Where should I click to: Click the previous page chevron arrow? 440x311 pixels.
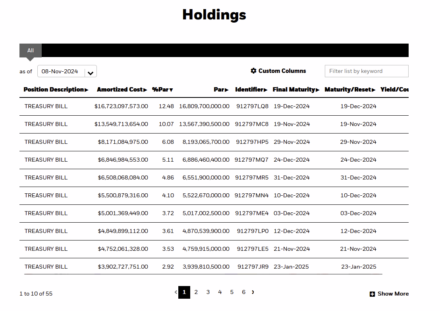(176, 292)
